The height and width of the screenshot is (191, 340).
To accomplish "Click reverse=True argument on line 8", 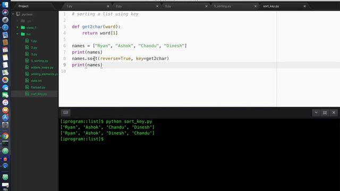I will 116,58.
